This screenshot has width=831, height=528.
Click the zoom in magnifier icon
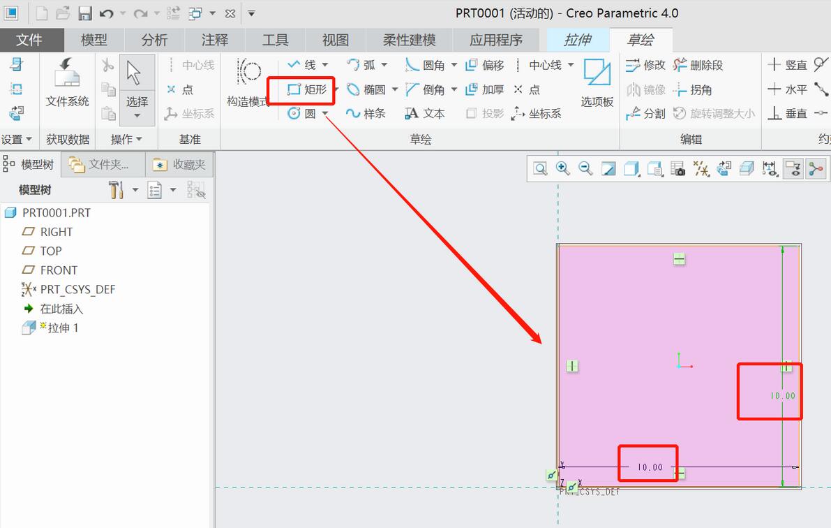click(x=563, y=168)
